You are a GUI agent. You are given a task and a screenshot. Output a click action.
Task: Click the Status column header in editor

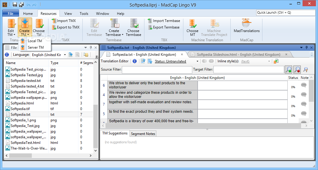(293, 77)
